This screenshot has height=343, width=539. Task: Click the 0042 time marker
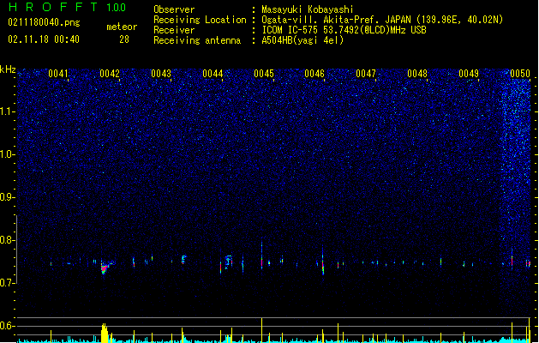[x=110, y=74]
